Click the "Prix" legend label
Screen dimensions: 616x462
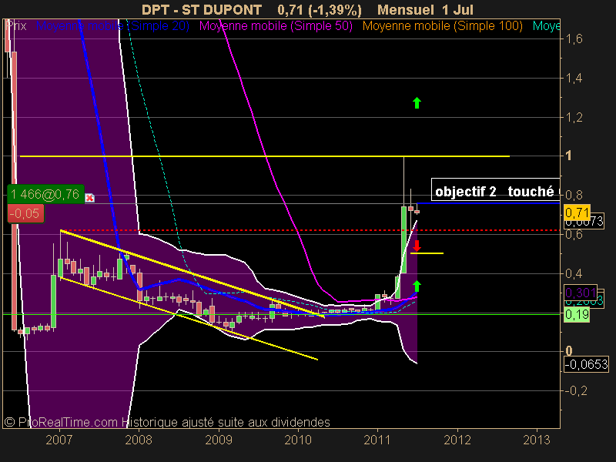tap(16, 26)
